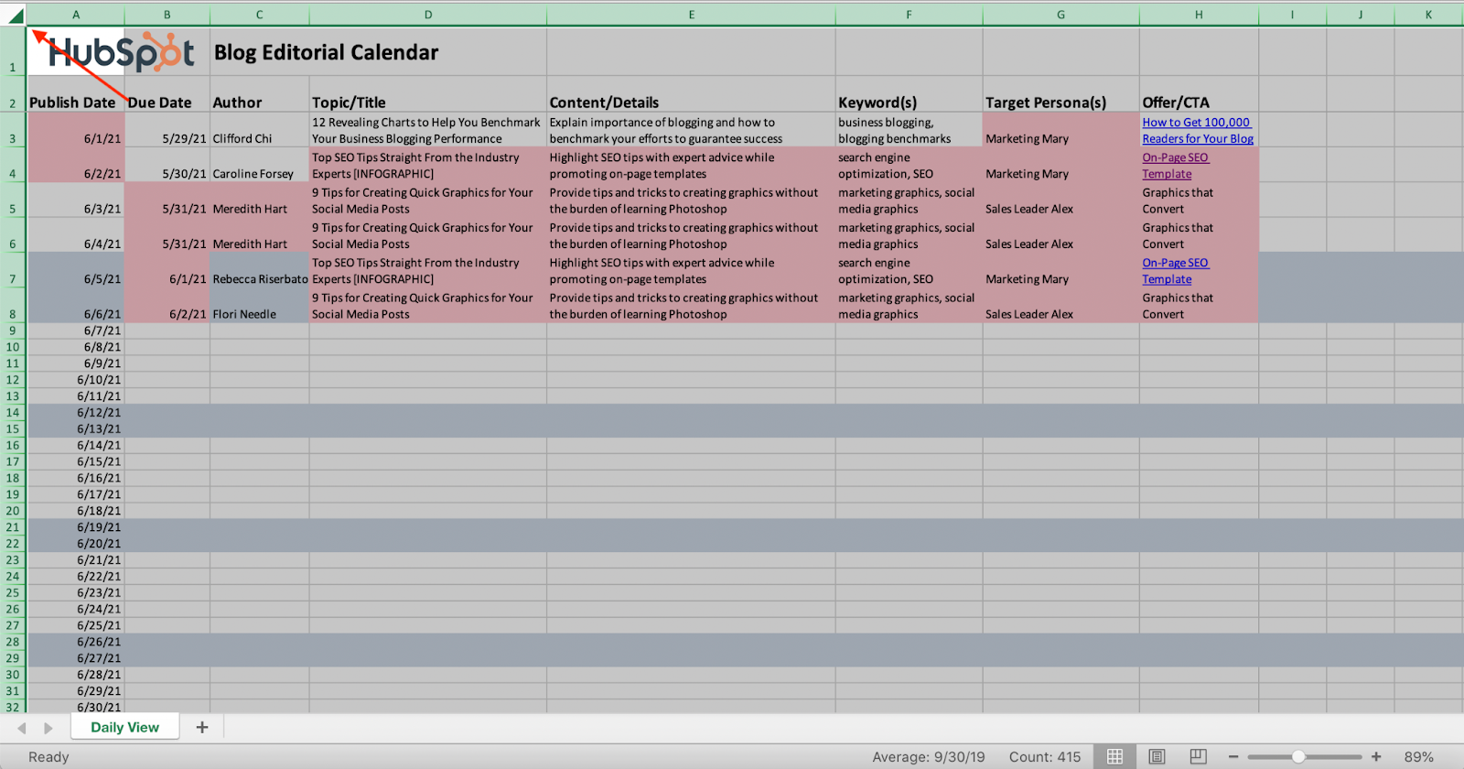Select the Keyword(s) header cell
The image size is (1464, 769).
pyautogui.click(x=910, y=94)
